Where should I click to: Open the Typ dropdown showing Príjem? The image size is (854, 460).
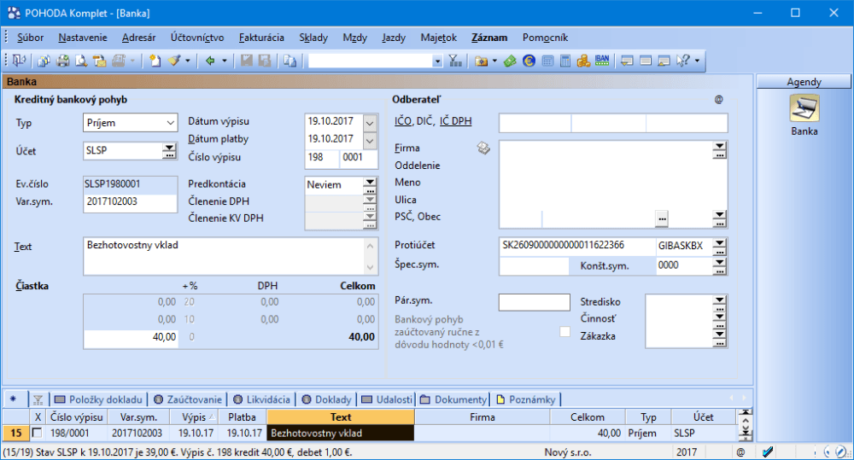171,123
